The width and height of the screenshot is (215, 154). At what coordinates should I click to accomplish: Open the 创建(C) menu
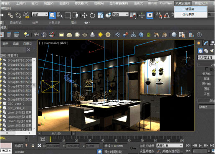click(x=64, y=3)
